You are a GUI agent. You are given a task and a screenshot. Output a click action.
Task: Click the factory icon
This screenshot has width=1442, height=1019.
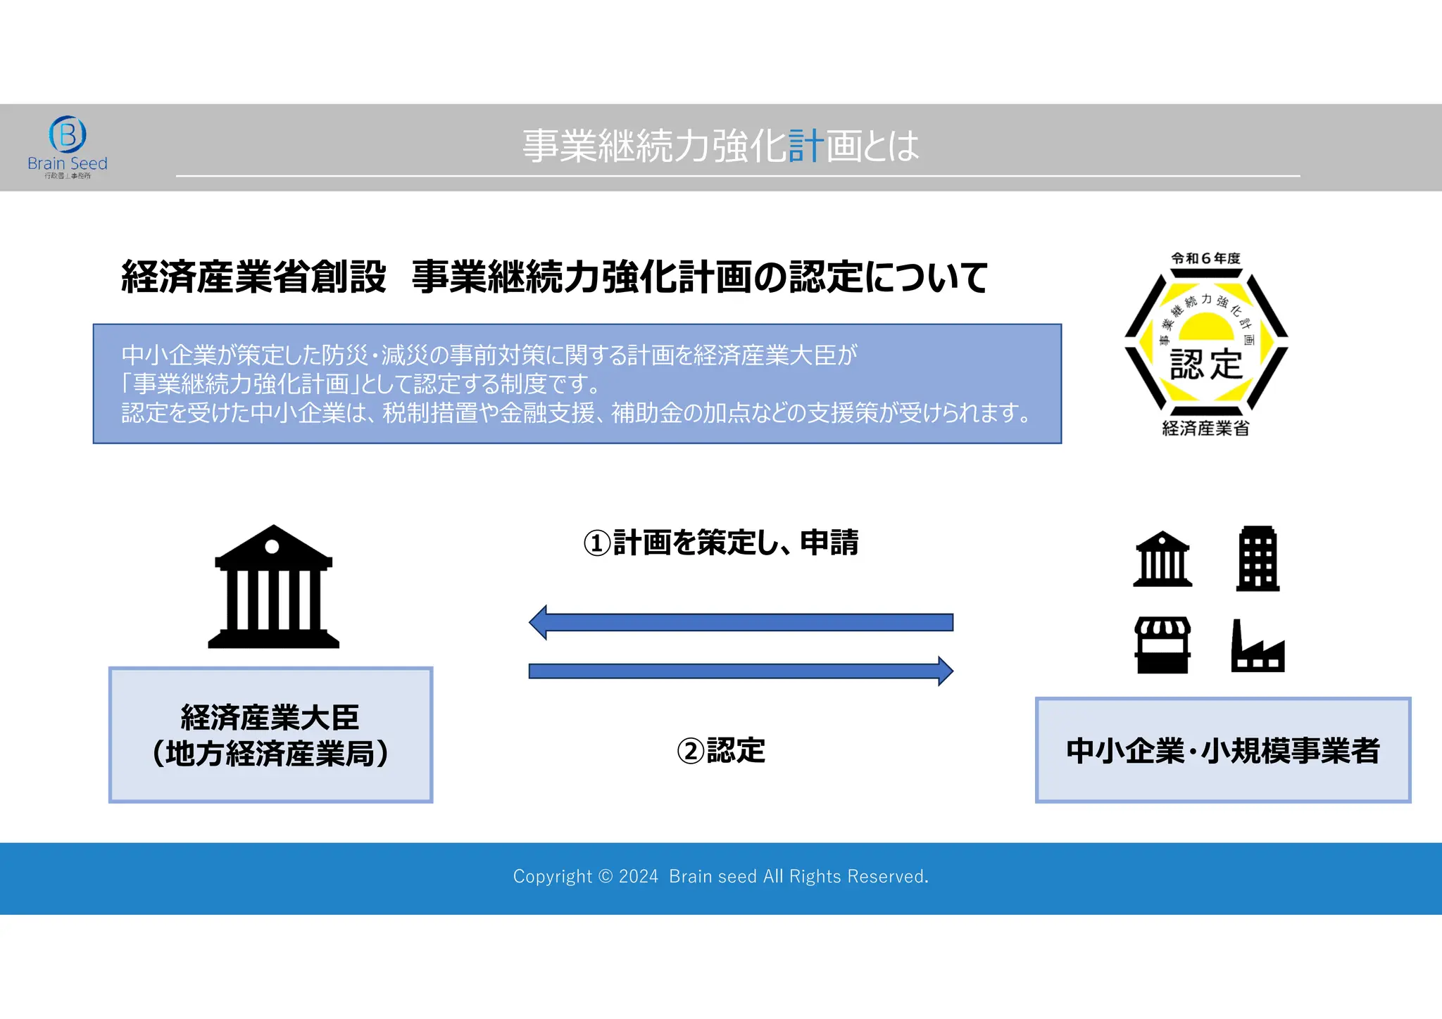[1258, 647]
